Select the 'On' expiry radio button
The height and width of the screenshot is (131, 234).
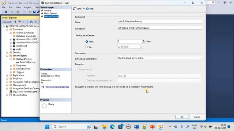87,47
